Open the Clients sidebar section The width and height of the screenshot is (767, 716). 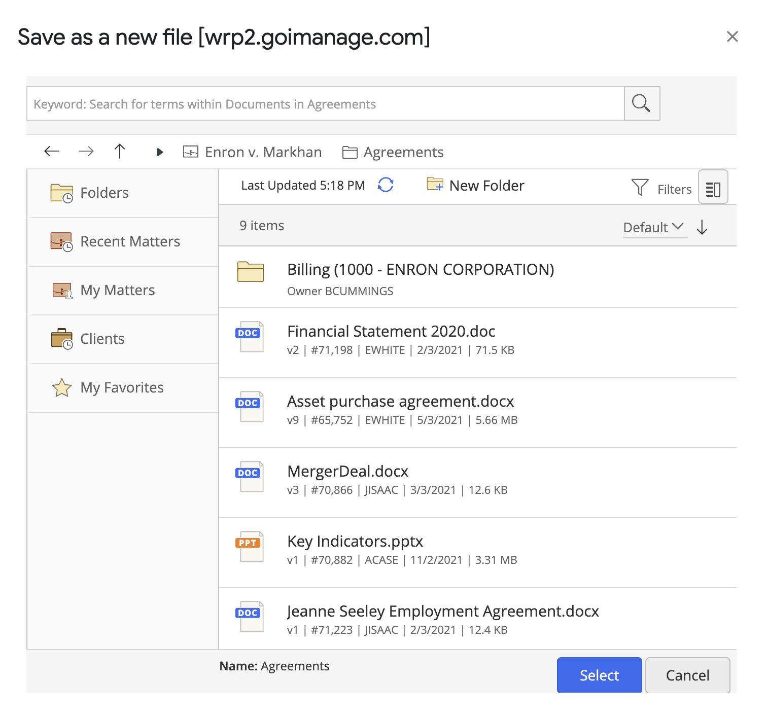pyautogui.click(x=101, y=339)
